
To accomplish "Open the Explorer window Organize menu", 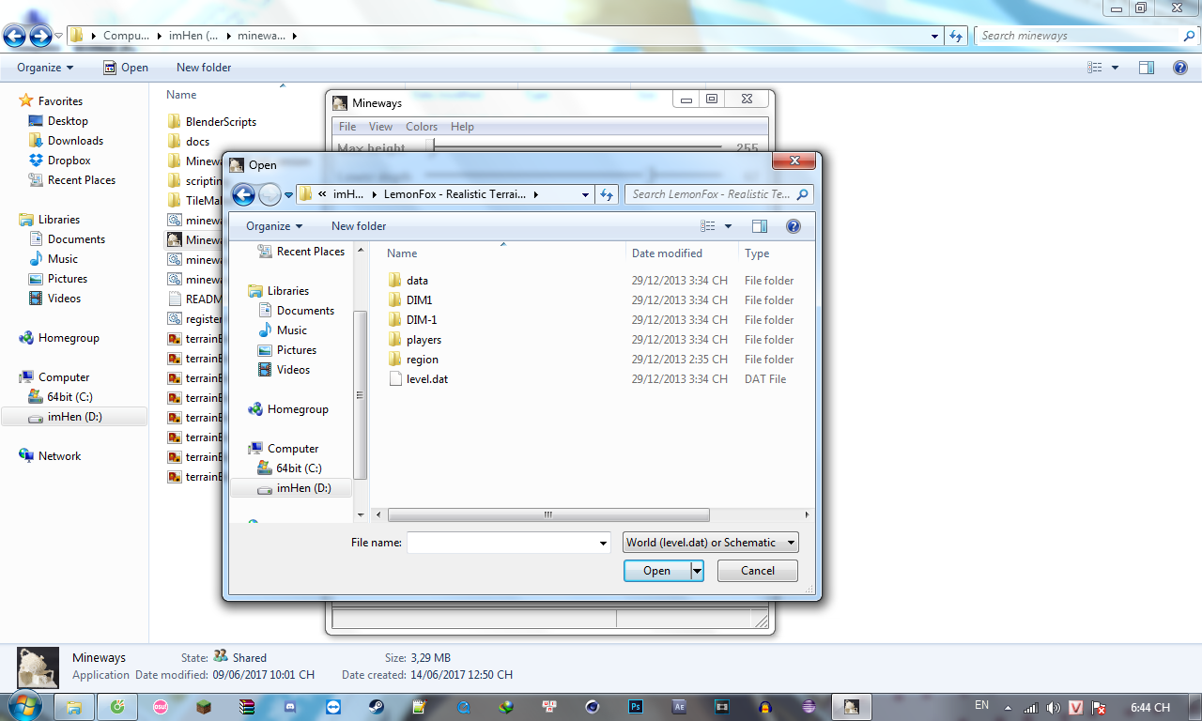I will tap(45, 68).
